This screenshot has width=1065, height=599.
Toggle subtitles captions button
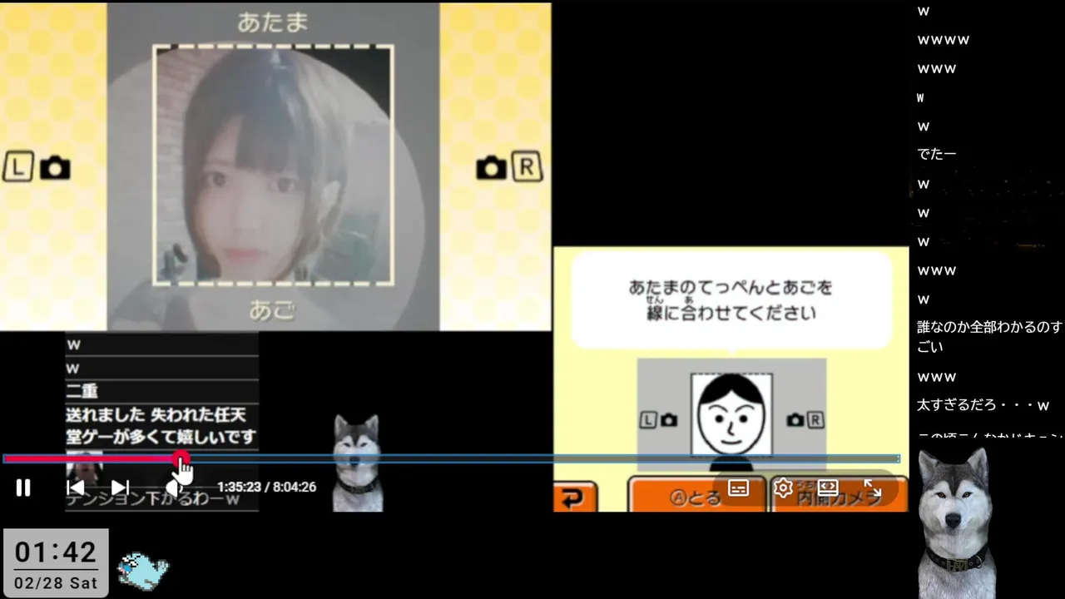coord(738,488)
